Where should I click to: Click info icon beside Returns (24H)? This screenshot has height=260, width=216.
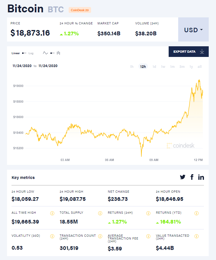coord(148,213)
